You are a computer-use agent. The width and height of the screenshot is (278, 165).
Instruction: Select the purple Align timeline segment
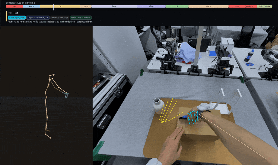(x=151, y=6)
